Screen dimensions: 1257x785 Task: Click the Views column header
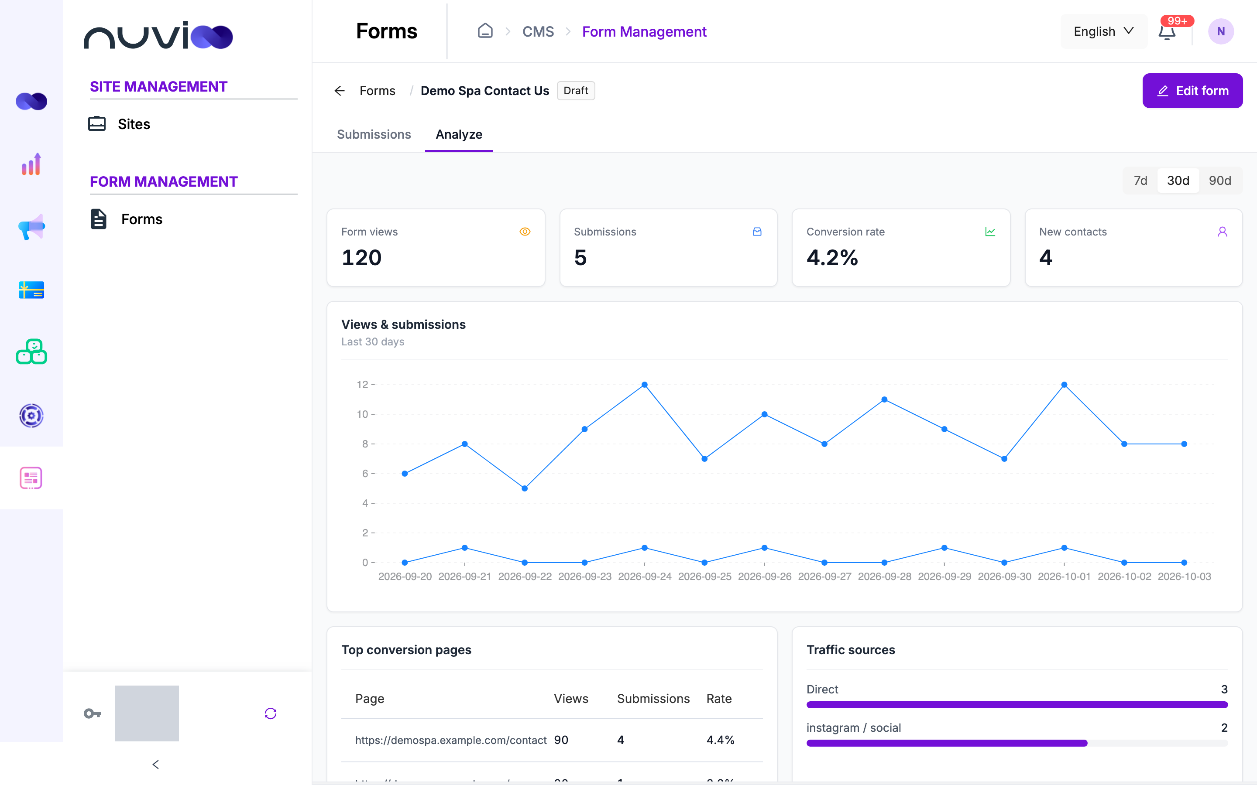(x=571, y=699)
